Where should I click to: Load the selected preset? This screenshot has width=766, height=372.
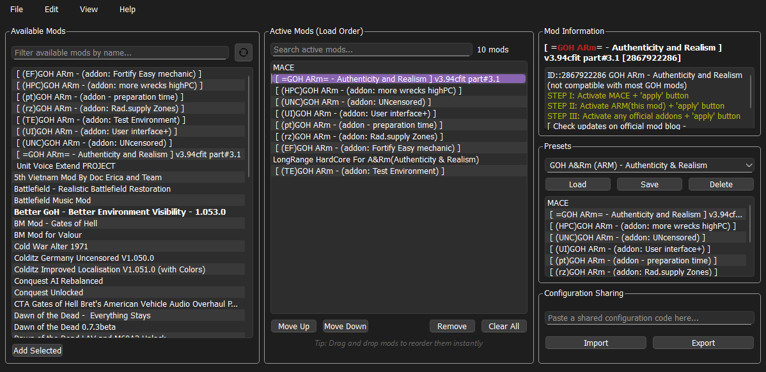(x=577, y=184)
